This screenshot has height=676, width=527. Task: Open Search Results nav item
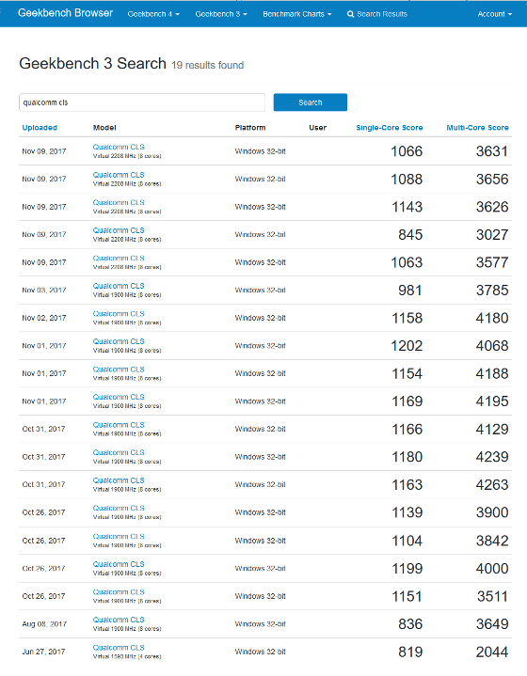[x=377, y=14]
